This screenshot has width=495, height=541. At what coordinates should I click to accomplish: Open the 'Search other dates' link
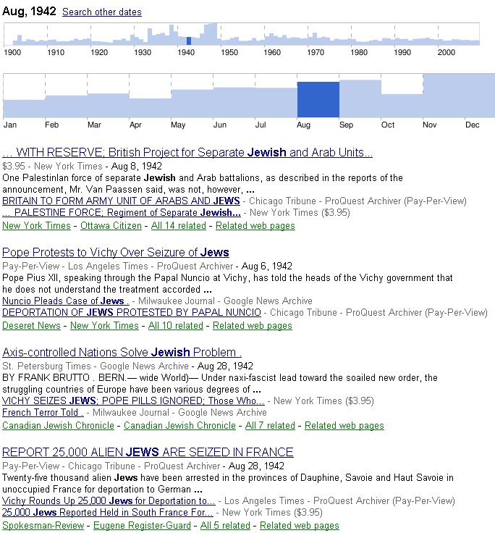click(102, 12)
